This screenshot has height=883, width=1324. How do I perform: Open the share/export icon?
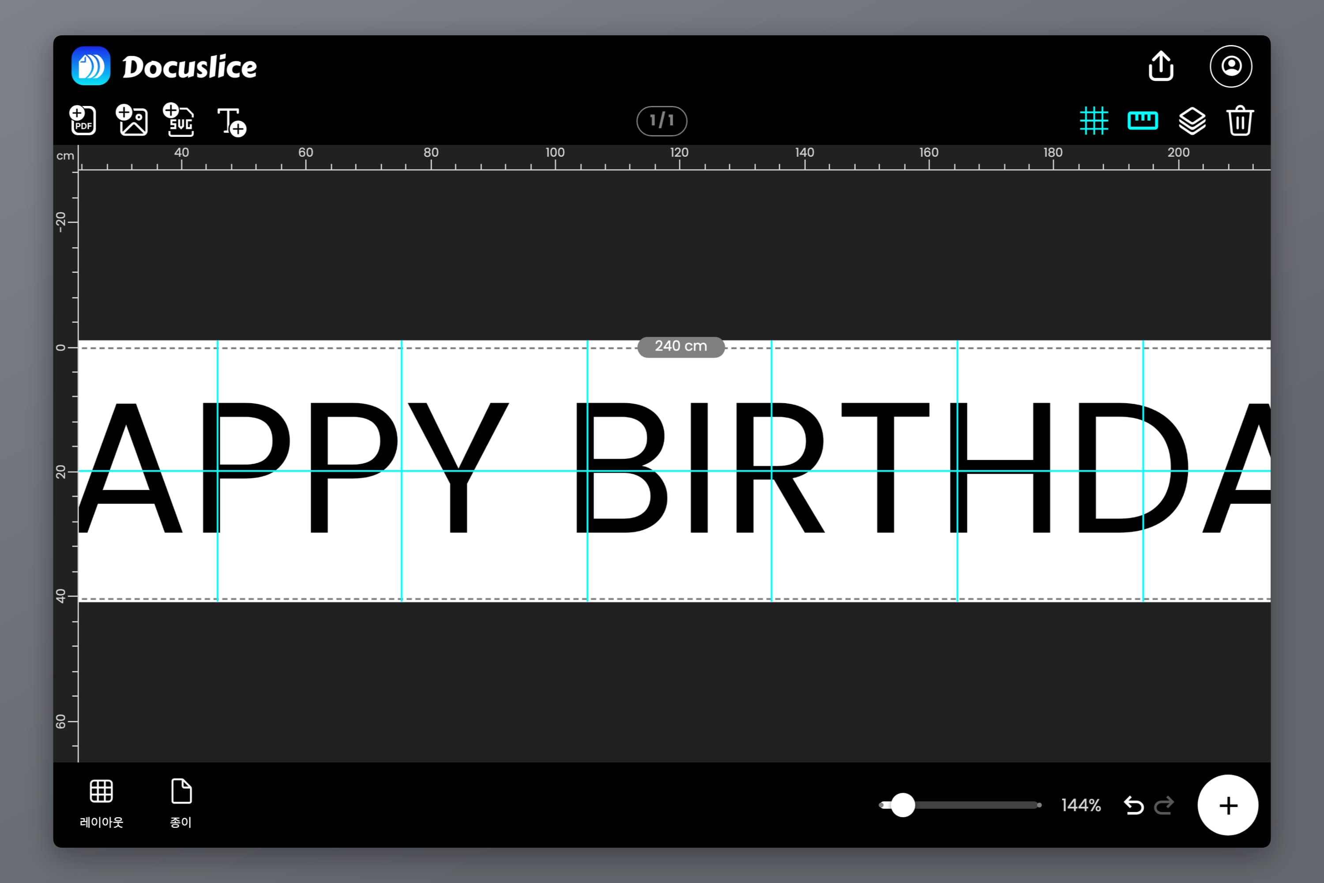click(1161, 67)
